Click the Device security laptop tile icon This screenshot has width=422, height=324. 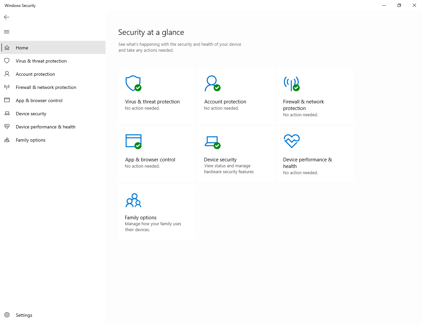point(212,142)
